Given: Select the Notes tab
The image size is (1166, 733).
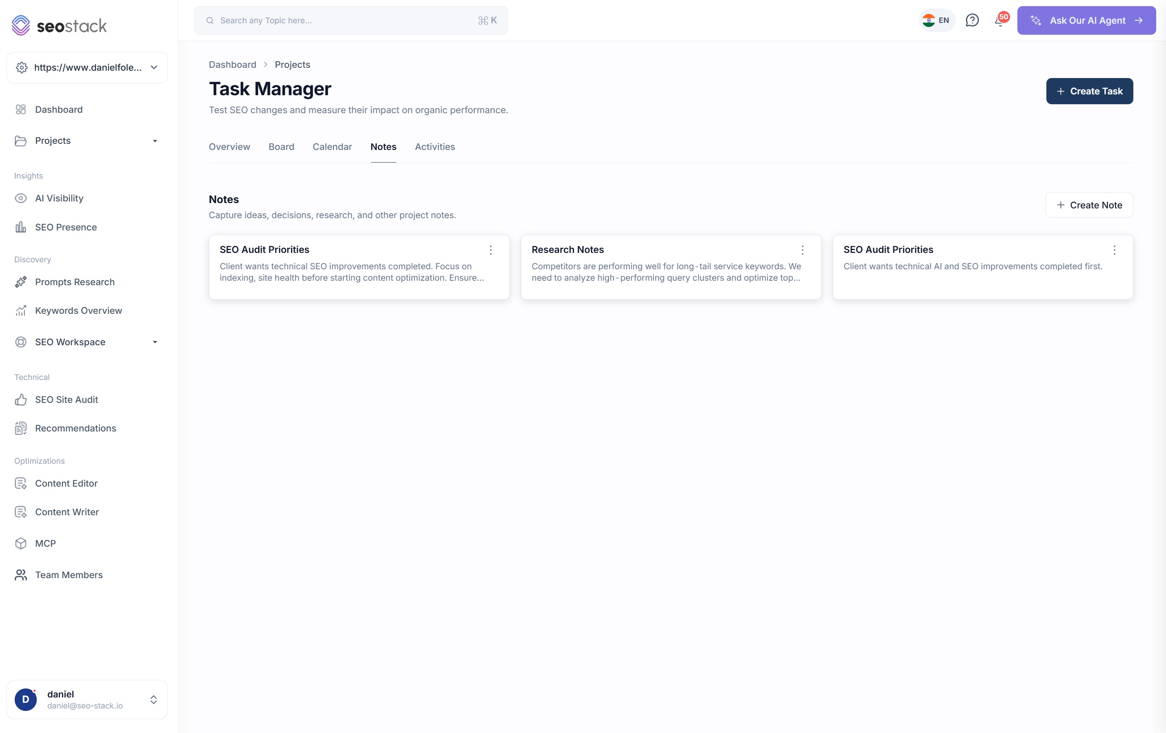Looking at the screenshot, I should (383, 147).
